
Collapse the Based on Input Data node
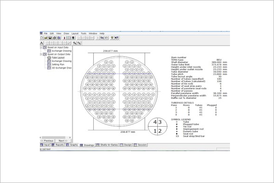click(x=41, y=48)
